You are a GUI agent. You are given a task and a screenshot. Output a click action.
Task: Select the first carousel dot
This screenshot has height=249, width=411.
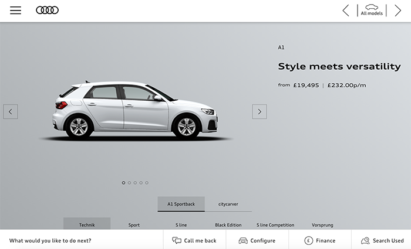click(x=123, y=183)
